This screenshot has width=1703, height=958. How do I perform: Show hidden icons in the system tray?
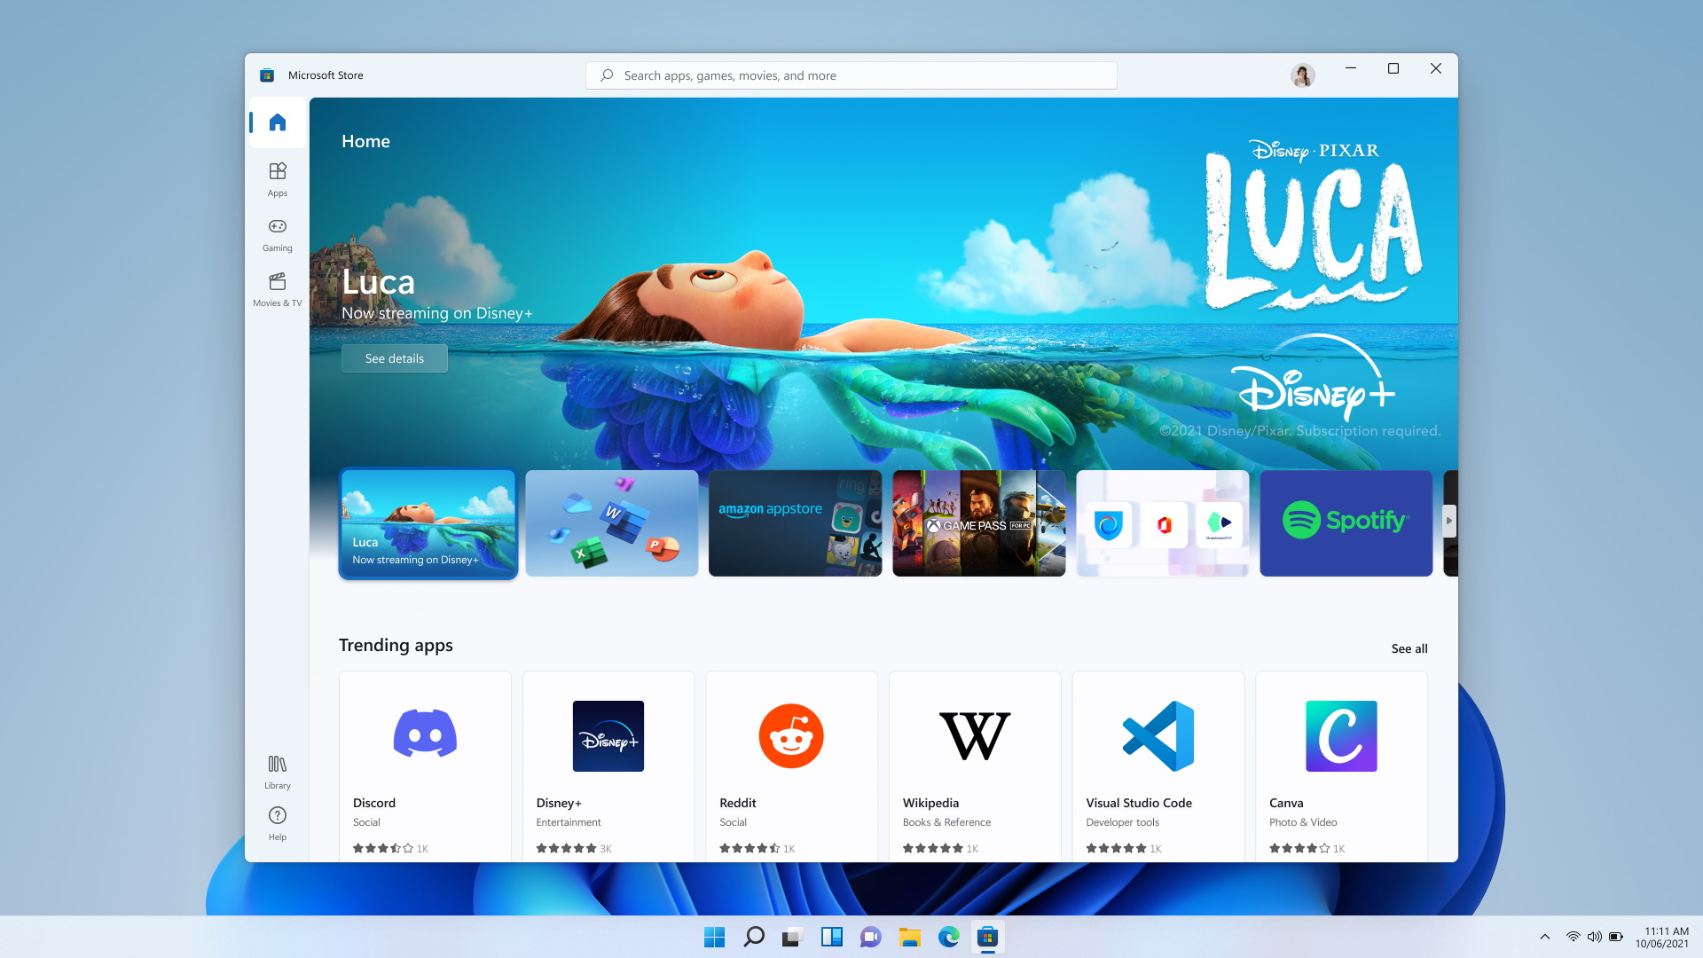(1544, 937)
